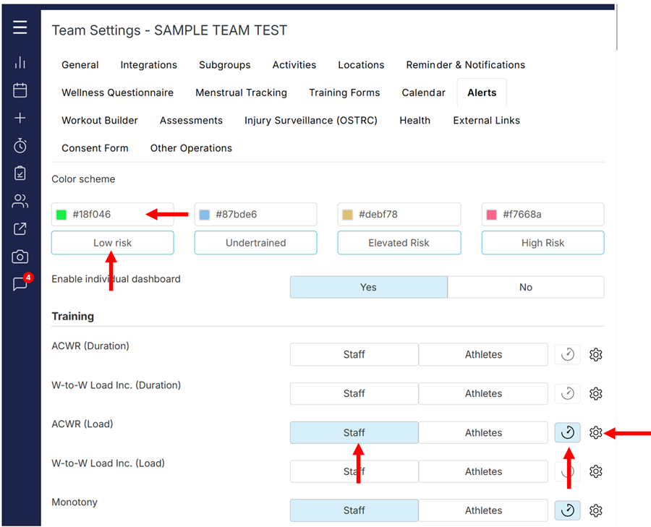The width and height of the screenshot is (651, 527).
Task: Toggle Staff alert for Monotony
Action: 354,510
